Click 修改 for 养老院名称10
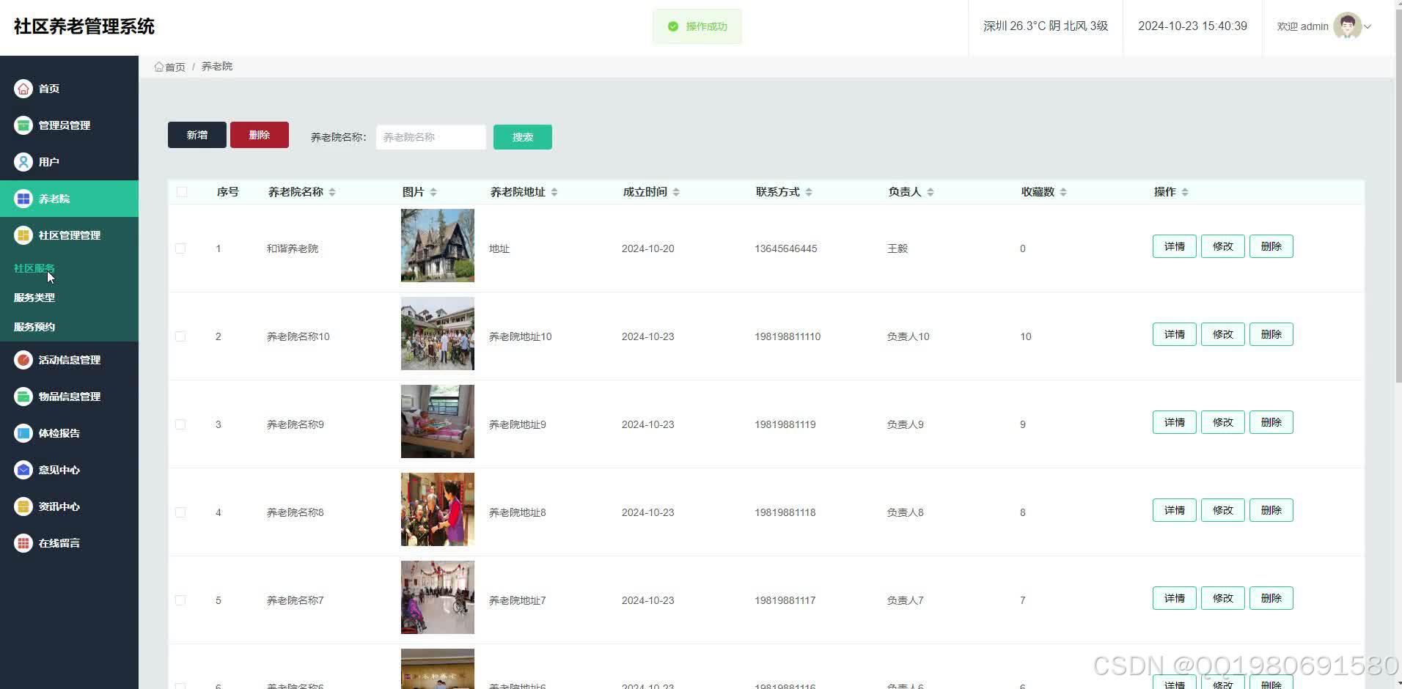Screen dimensions: 1402x689 click(x=1223, y=334)
